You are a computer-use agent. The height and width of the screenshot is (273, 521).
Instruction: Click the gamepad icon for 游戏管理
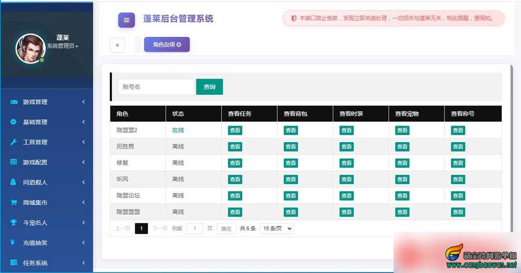coord(14,102)
